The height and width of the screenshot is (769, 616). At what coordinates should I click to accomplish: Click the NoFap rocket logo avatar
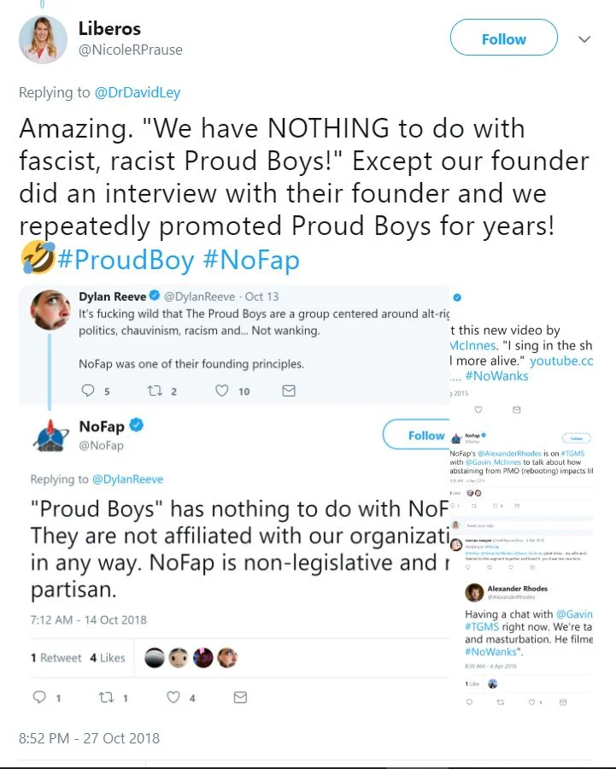tap(51, 435)
